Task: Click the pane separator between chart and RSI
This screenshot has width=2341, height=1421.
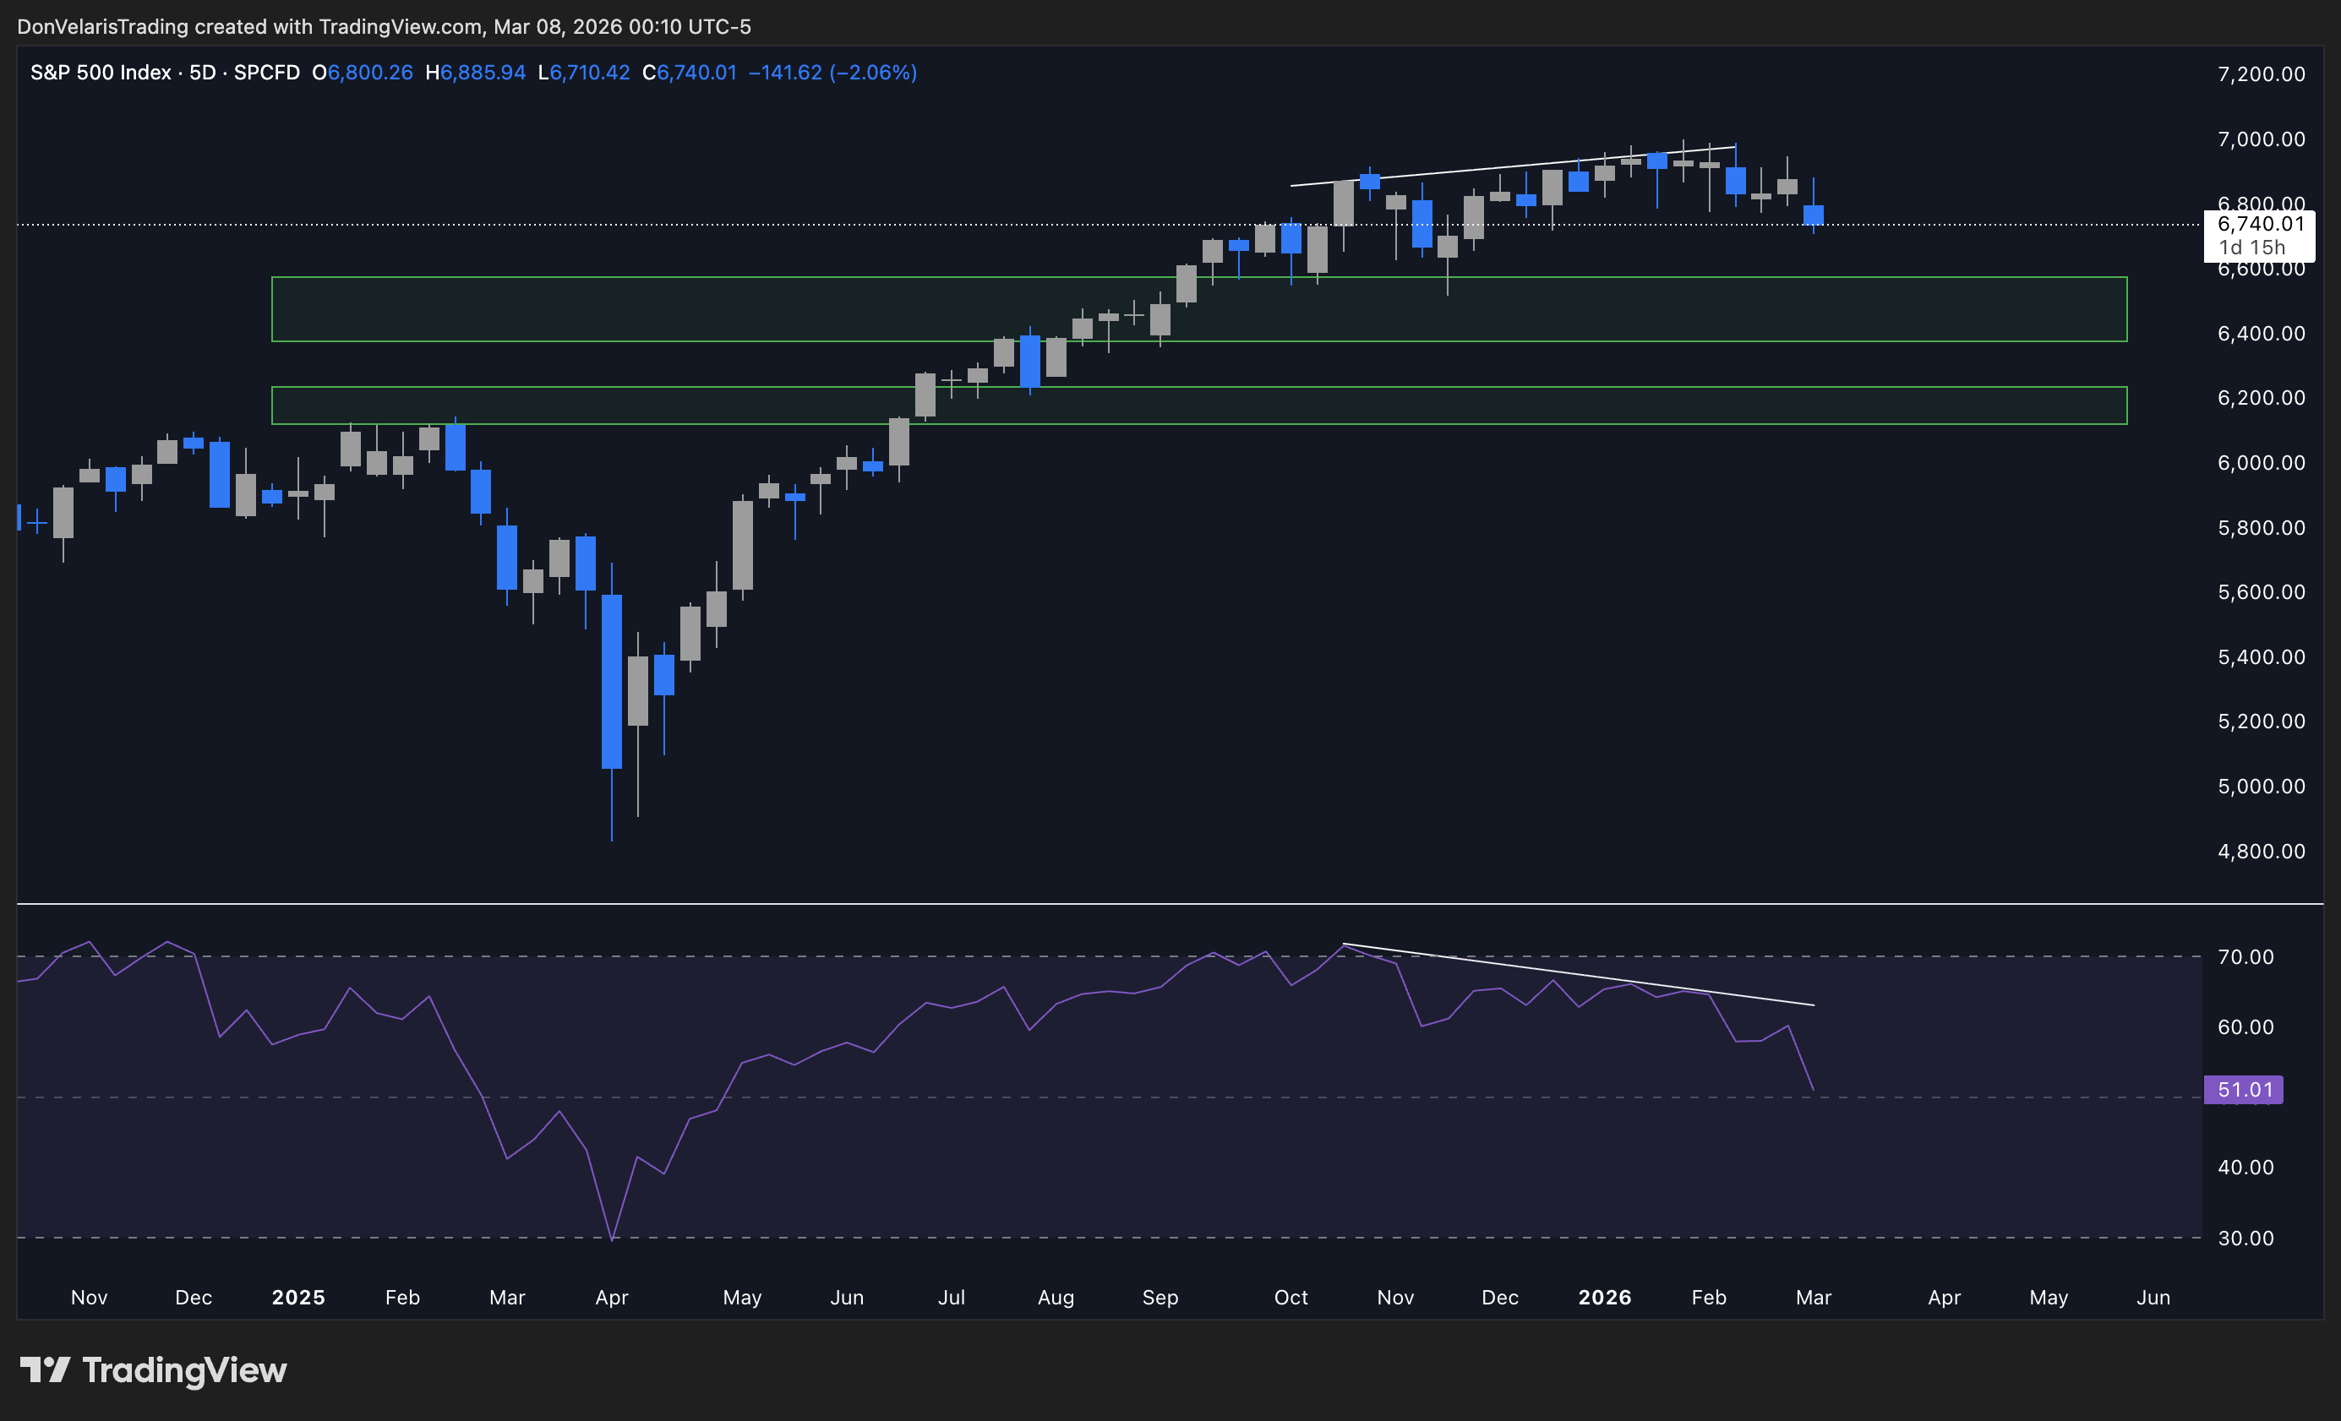Action: click(x=1140, y=903)
